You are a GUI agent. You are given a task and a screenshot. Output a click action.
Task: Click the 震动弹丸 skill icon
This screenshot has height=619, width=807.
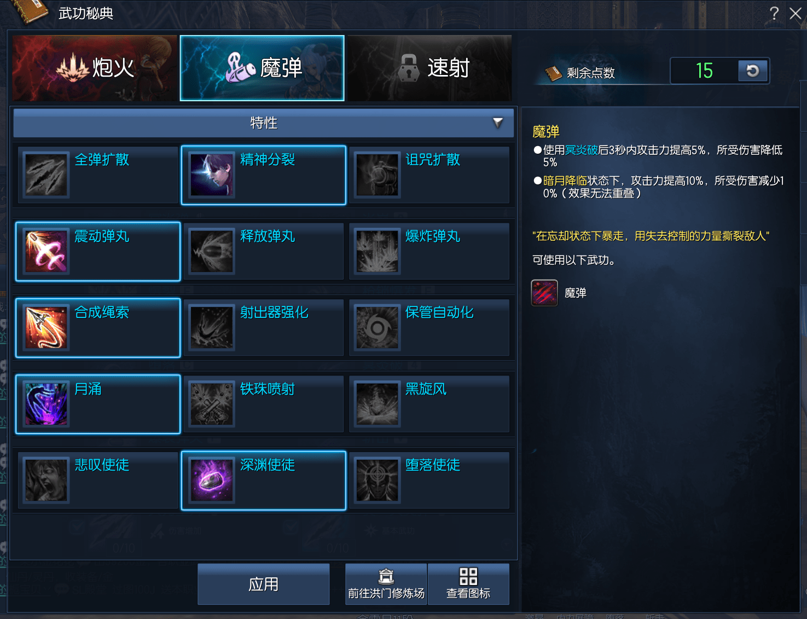(x=46, y=251)
